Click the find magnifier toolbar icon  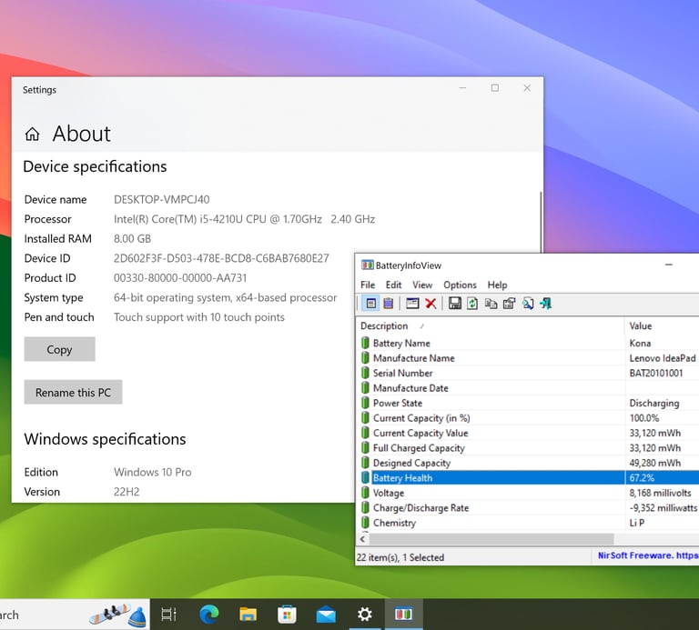click(528, 304)
